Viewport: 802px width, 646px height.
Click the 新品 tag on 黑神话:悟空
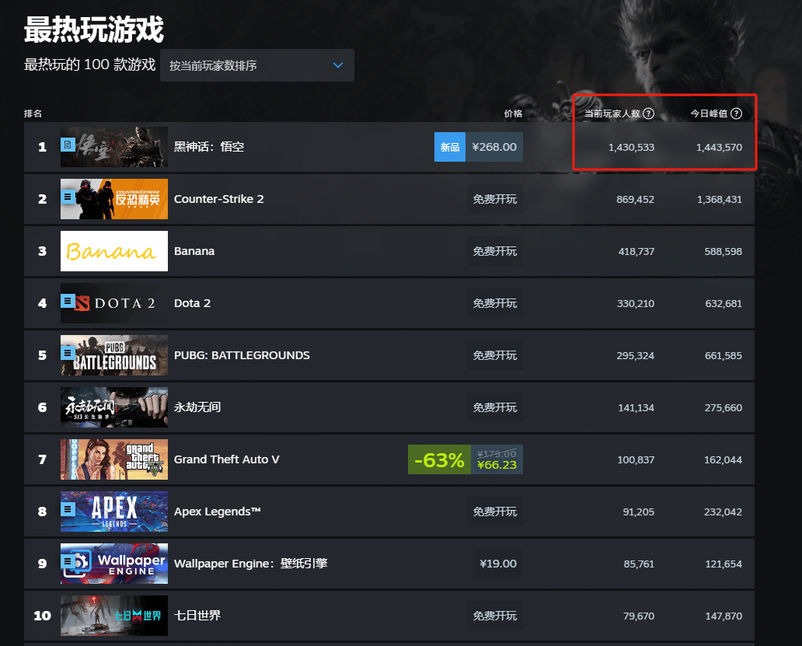[x=450, y=147]
